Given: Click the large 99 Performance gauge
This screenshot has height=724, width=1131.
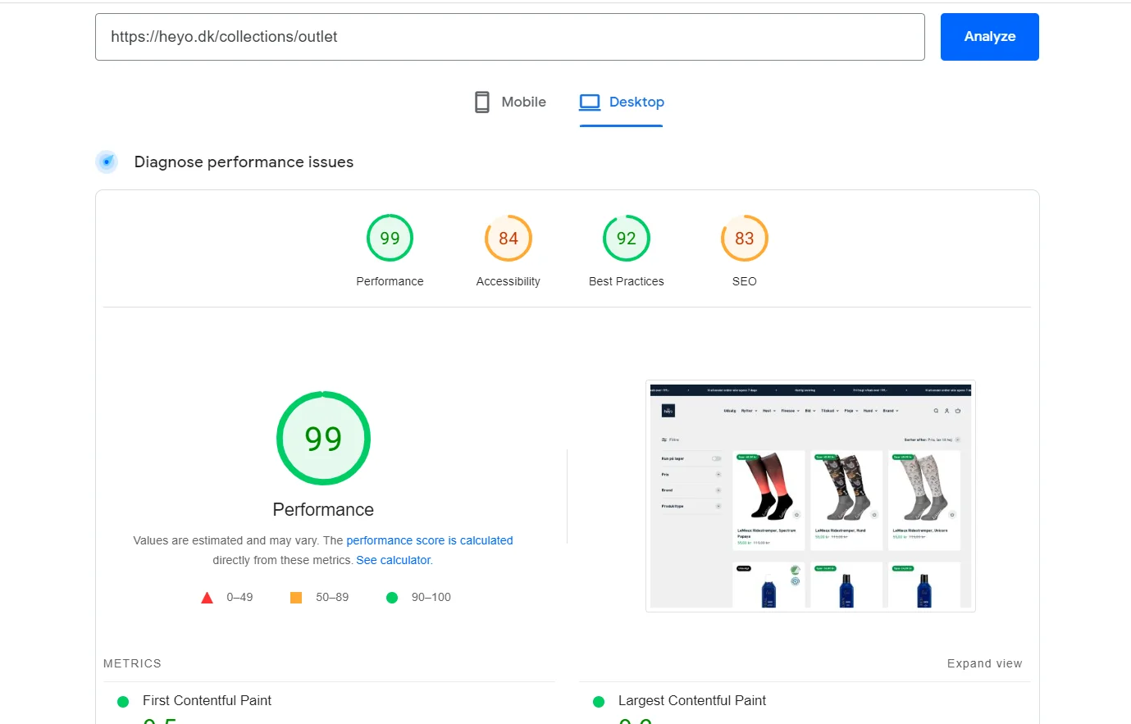Looking at the screenshot, I should pyautogui.click(x=323, y=438).
